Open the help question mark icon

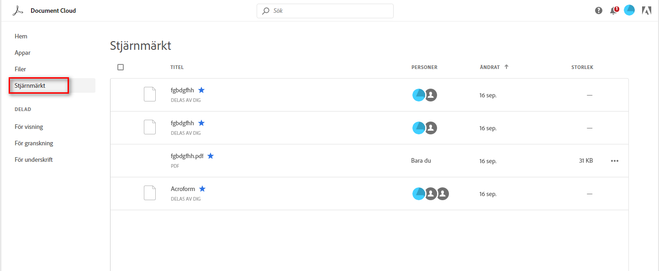pyautogui.click(x=599, y=11)
